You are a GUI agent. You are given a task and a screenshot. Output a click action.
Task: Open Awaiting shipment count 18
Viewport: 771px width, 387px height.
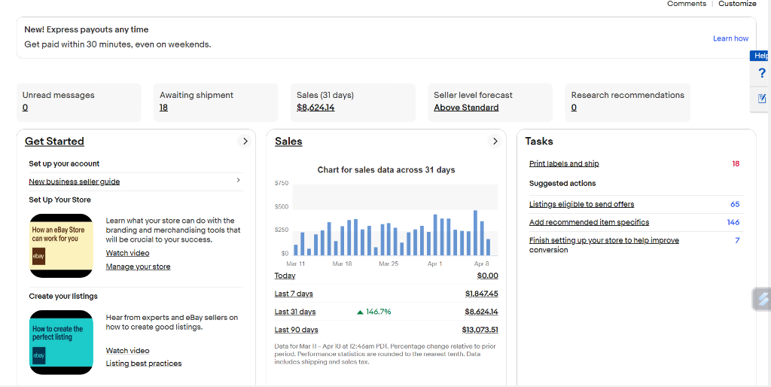coord(163,108)
